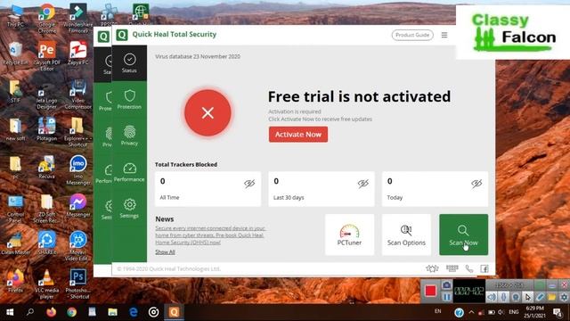Open the Privacy fingerprint section

(129, 136)
